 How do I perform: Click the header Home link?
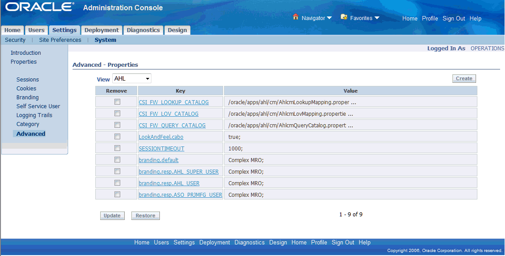pyautogui.click(x=410, y=19)
